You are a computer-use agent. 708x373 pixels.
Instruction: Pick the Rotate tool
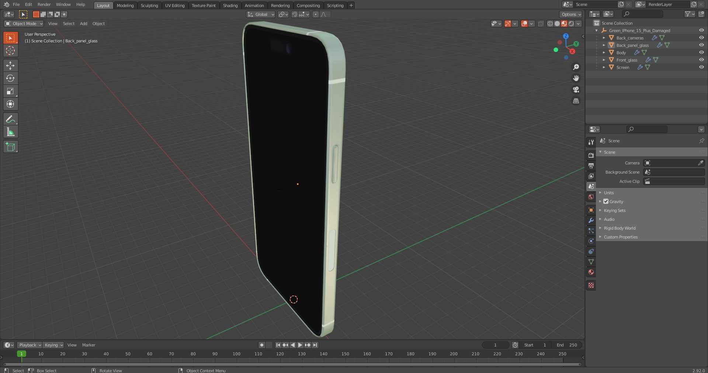(10, 78)
